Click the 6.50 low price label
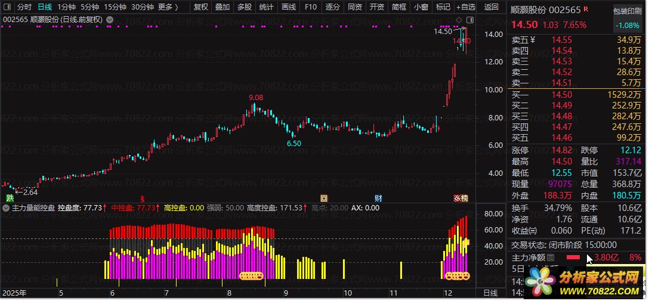649x301 pixels. tap(294, 144)
